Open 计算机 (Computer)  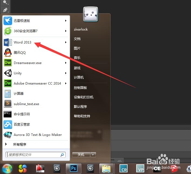[x=79, y=77]
